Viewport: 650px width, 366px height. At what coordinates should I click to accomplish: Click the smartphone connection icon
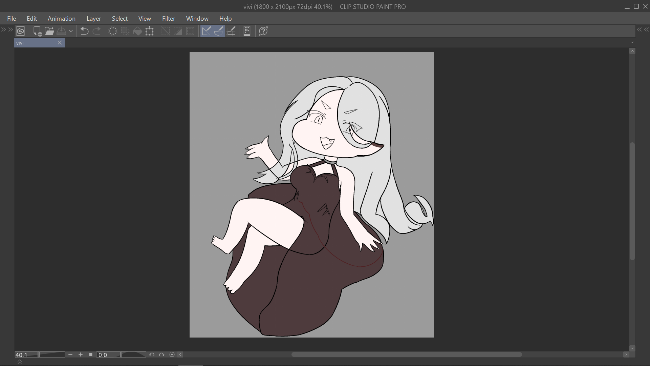point(247,31)
